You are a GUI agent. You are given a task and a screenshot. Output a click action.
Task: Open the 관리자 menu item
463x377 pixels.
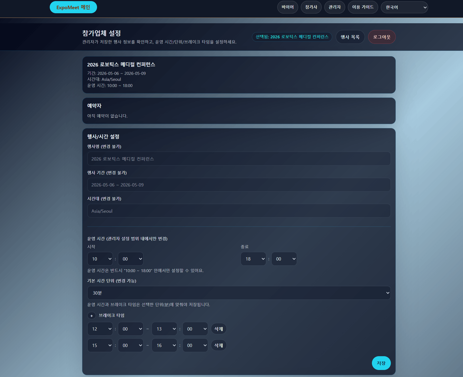(x=335, y=7)
